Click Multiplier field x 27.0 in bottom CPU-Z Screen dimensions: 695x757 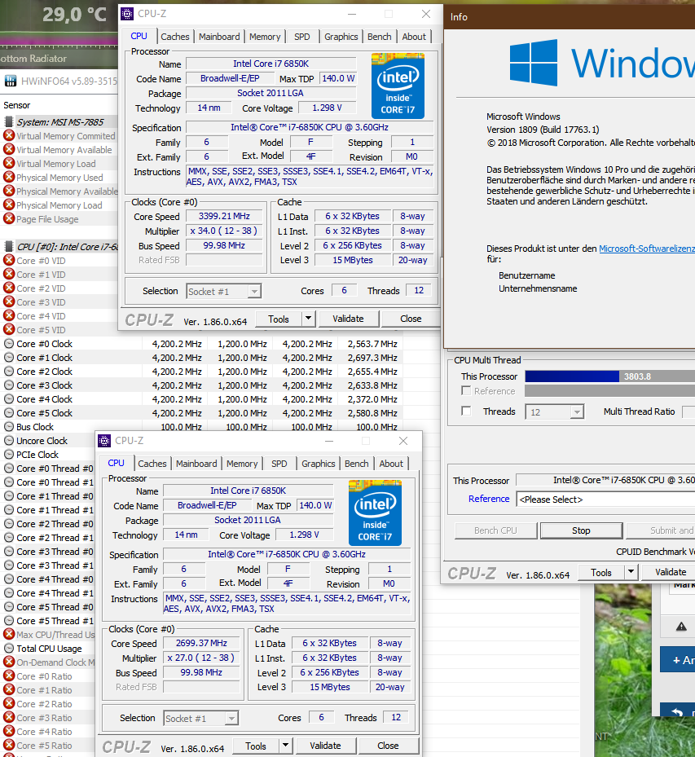point(200,658)
